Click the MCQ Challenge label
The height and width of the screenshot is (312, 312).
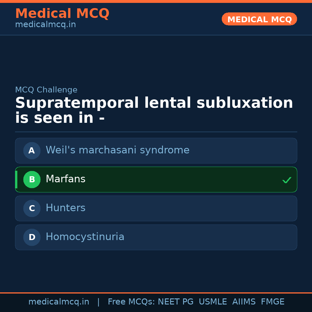point(46,90)
